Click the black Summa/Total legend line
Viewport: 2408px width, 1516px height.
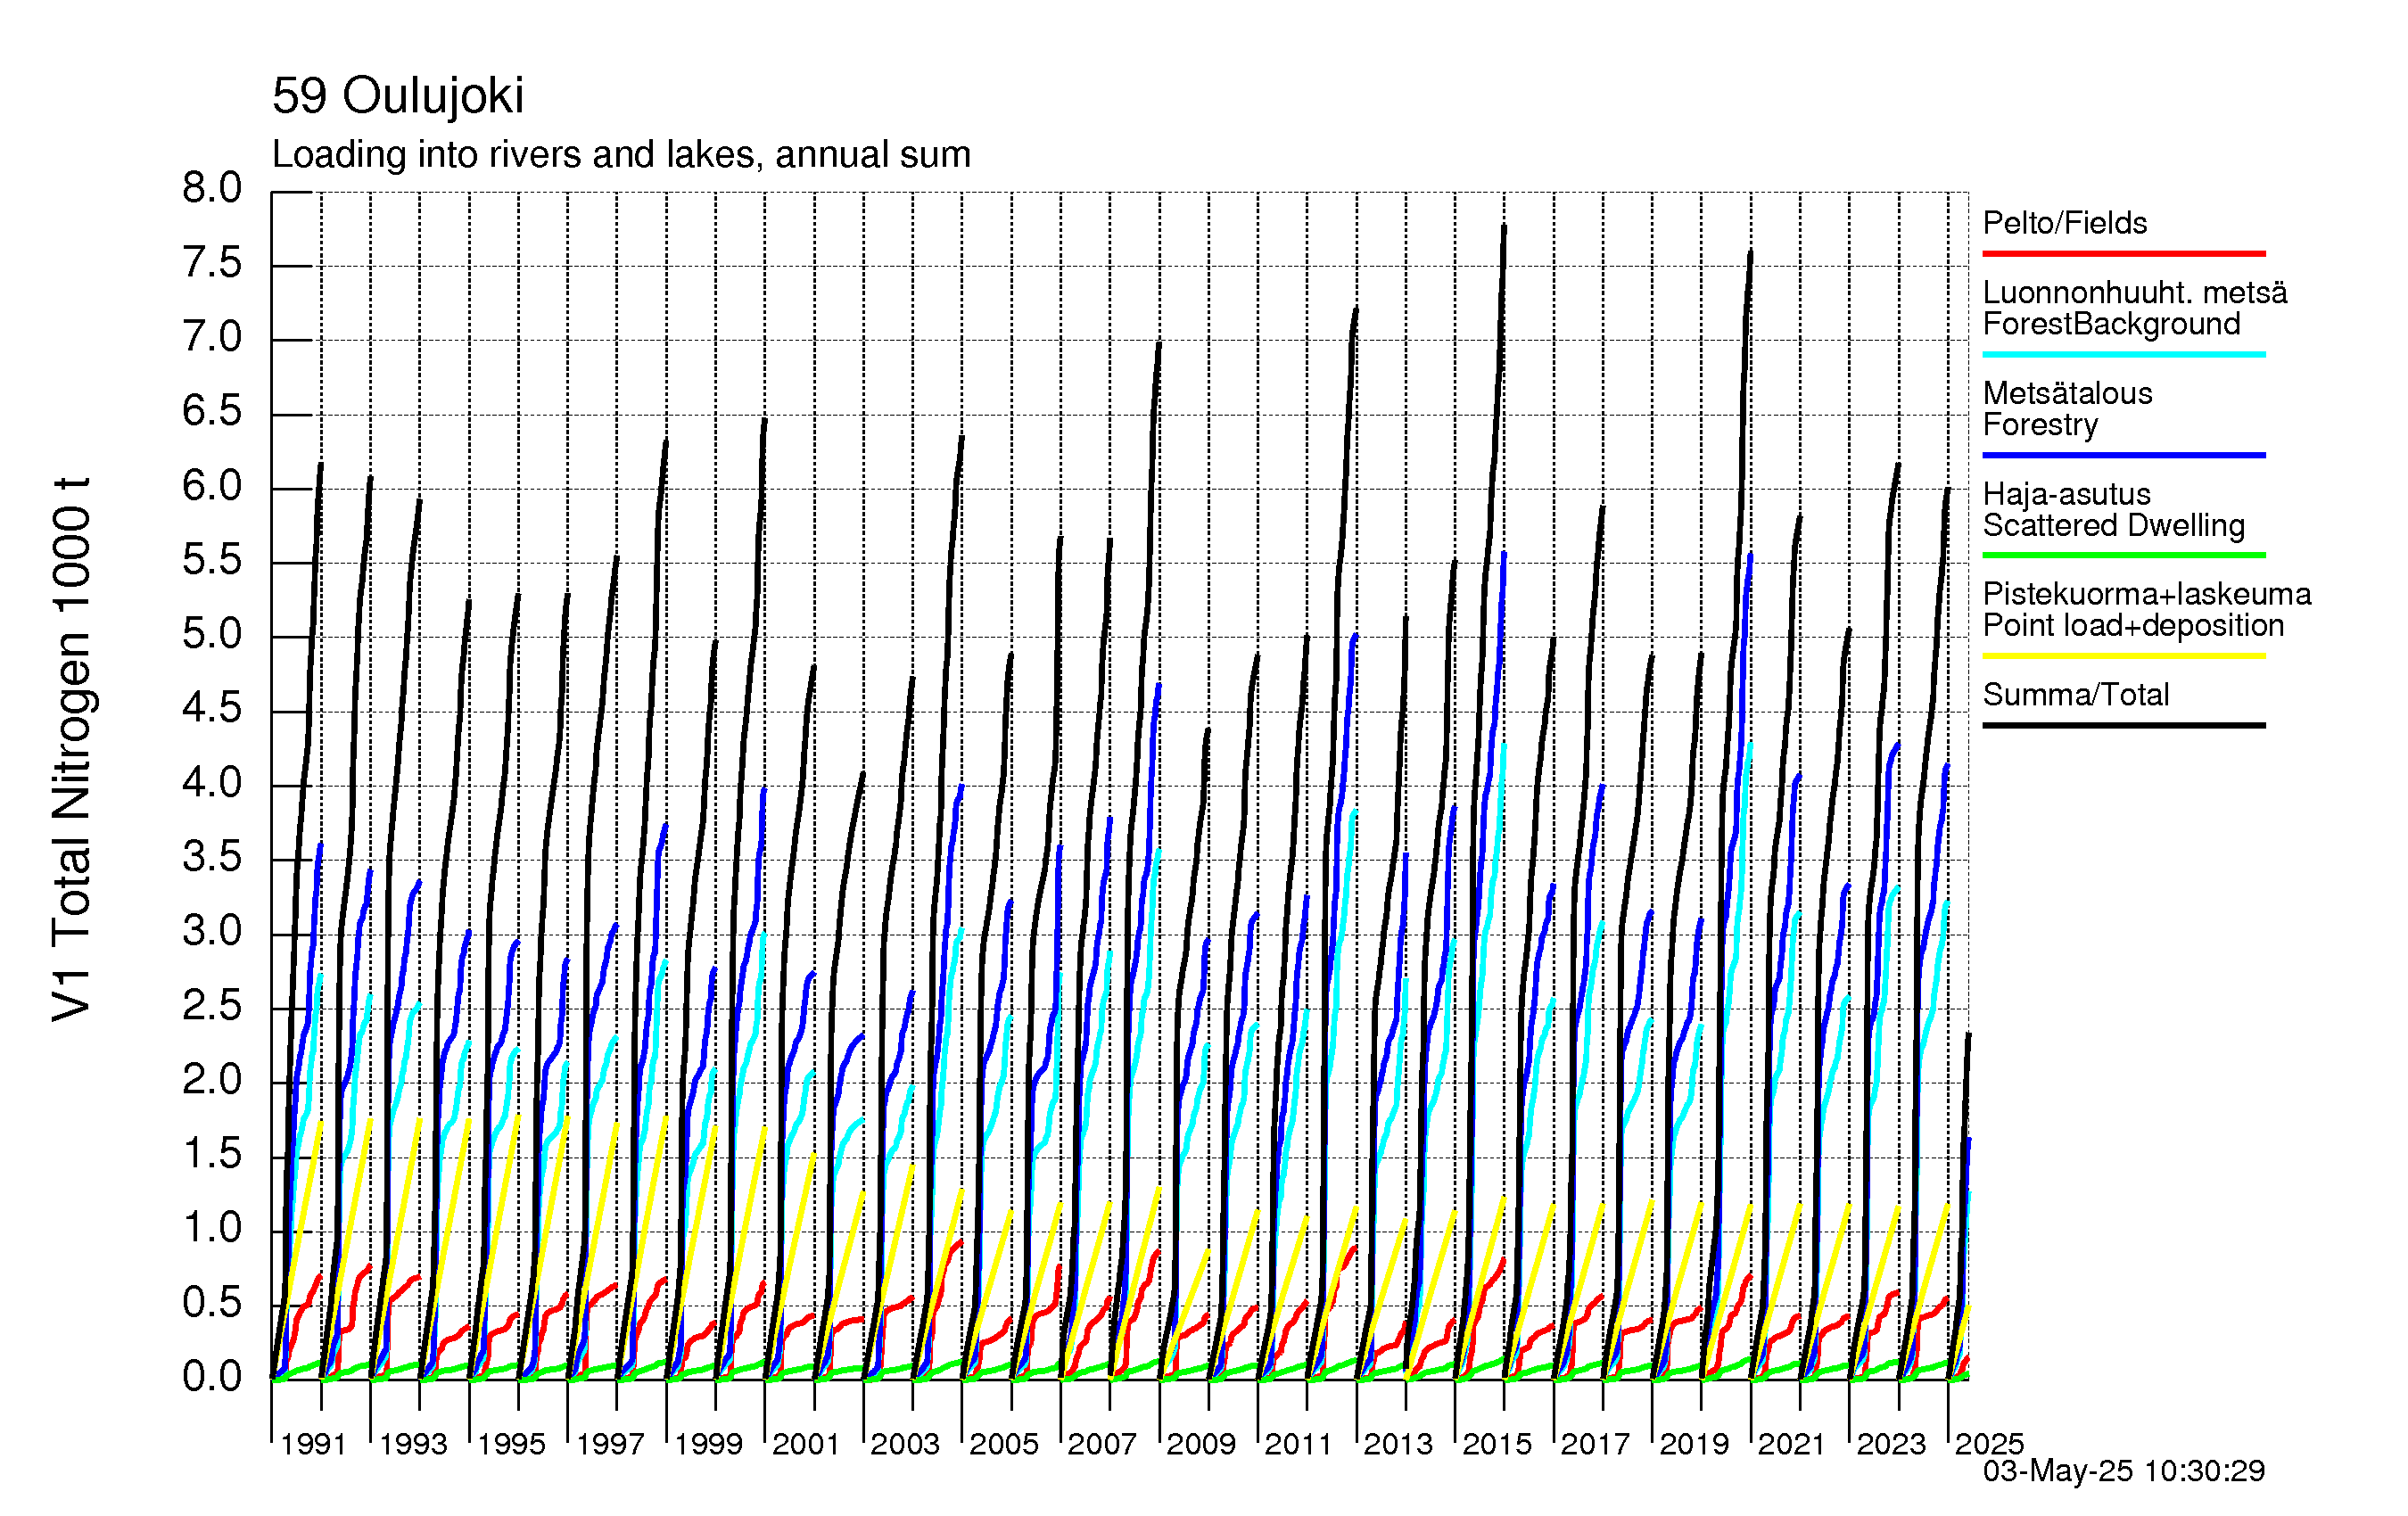point(2123,725)
